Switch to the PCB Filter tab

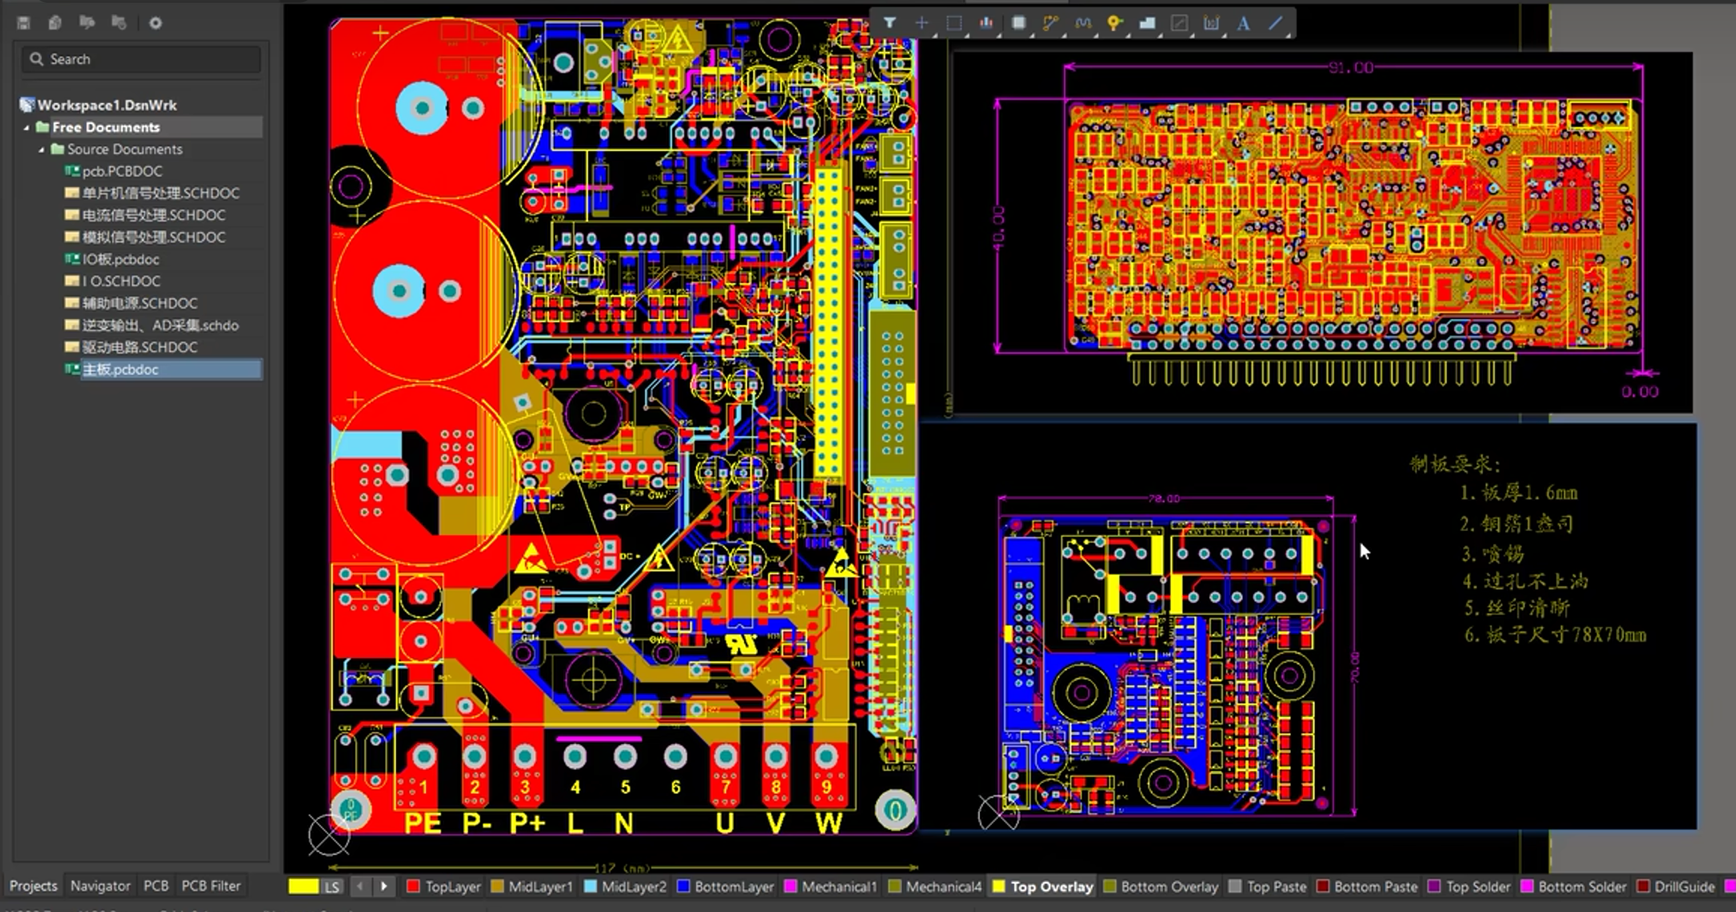click(x=210, y=886)
